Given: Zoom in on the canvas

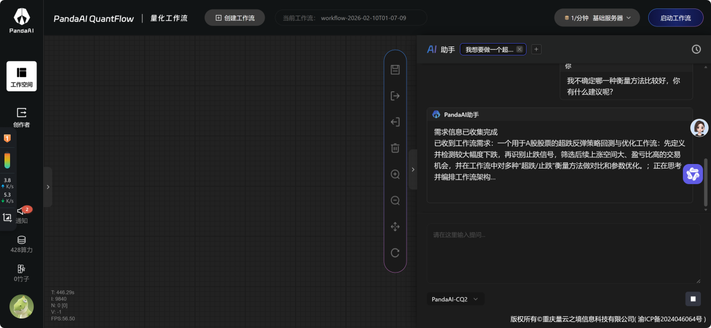Looking at the screenshot, I should (x=395, y=174).
